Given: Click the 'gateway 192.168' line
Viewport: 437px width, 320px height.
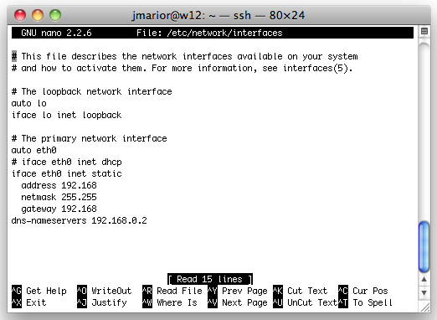Looking at the screenshot, I should (59, 209).
